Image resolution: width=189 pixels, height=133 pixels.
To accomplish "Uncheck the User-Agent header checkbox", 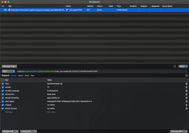I will pyautogui.click(x=3, y=101).
